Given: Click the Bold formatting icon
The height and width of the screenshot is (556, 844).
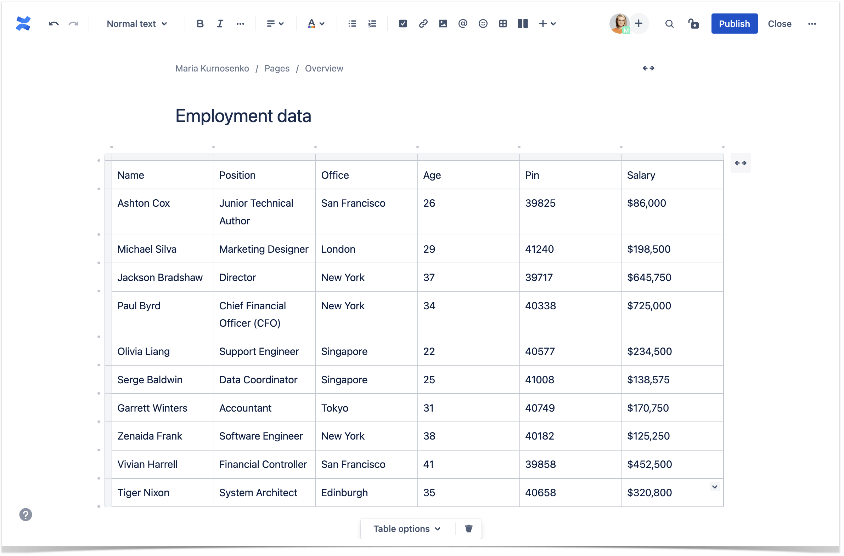Looking at the screenshot, I should click(199, 24).
